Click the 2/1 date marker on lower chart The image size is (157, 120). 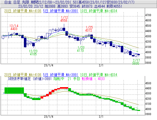101,117
